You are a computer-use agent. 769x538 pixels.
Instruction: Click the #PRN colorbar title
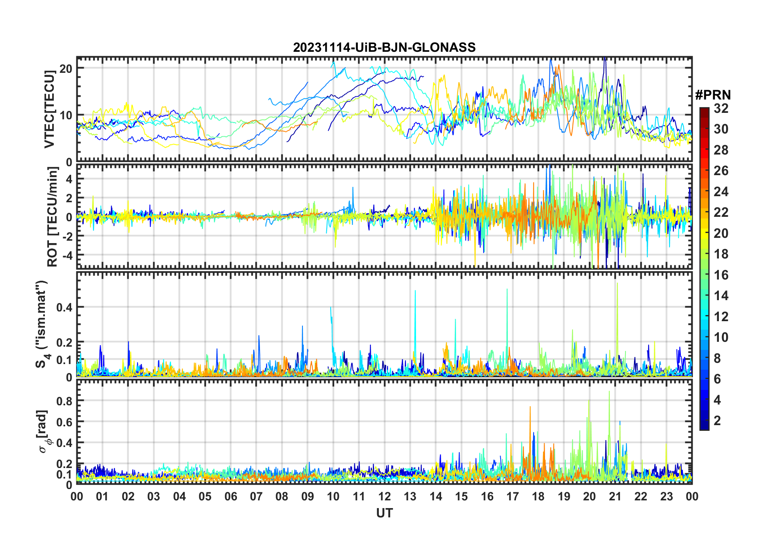713,95
